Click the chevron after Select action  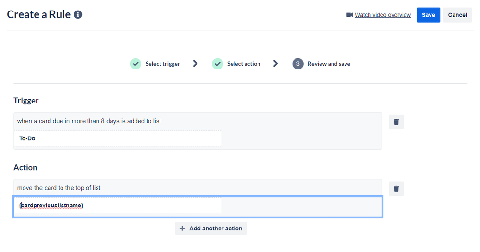coord(275,63)
